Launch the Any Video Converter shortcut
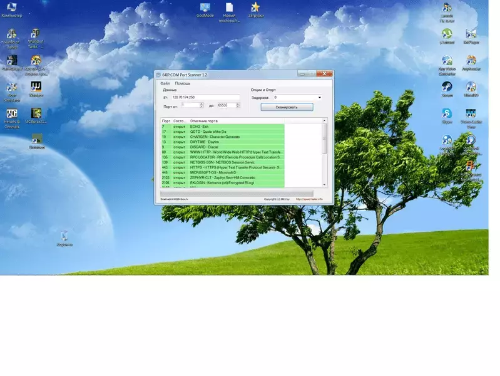Viewport: 500px width, 376px height. coord(447,65)
